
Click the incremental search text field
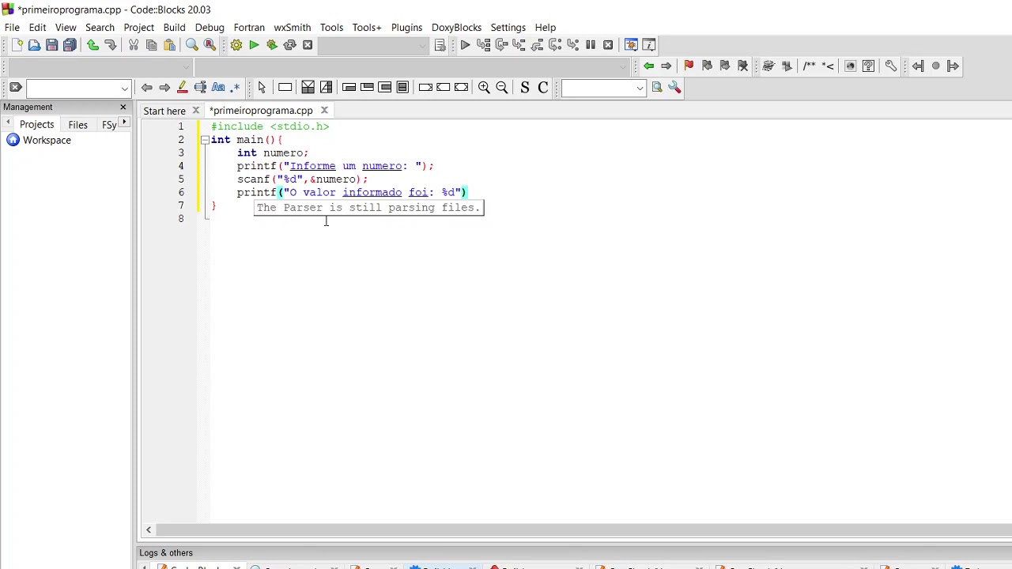[x=72, y=88]
